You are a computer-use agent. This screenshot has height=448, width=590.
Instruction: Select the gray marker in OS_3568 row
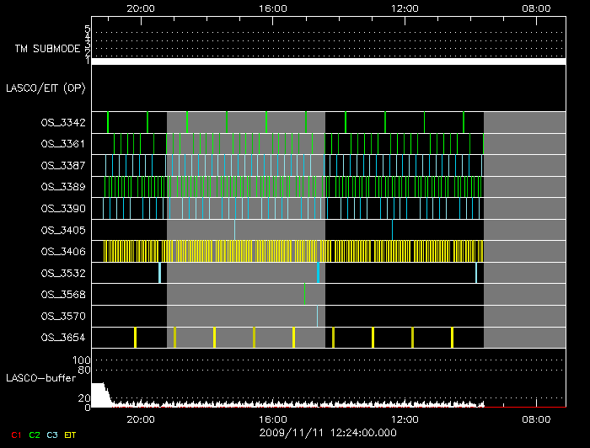(305, 294)
